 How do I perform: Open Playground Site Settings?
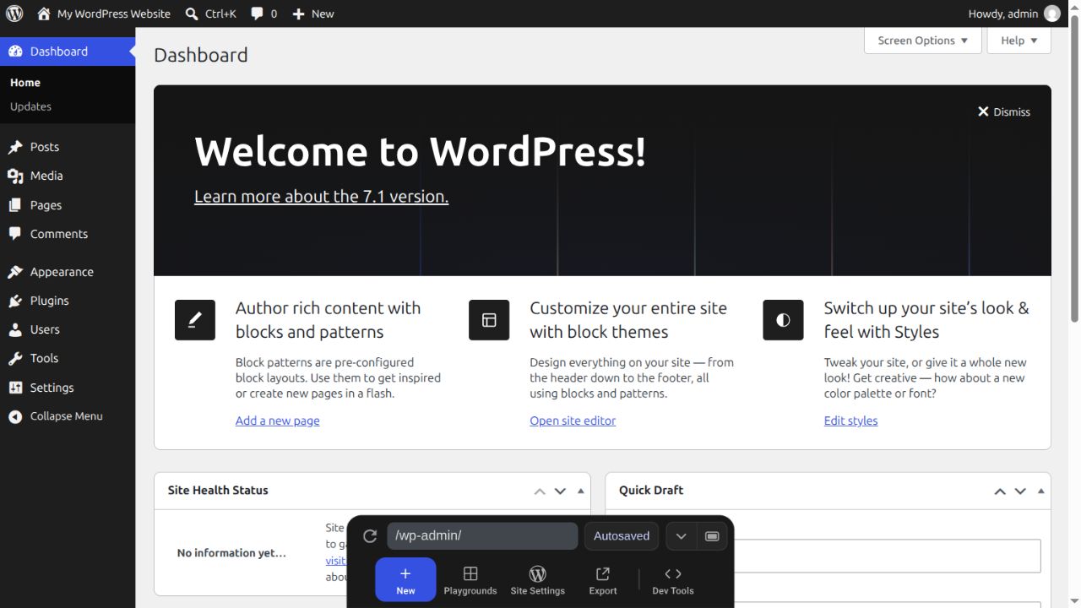click(x=538, y=580)
